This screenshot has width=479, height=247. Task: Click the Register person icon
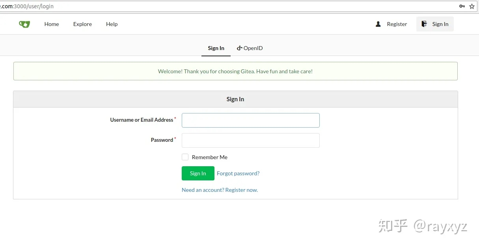(378, 24)
